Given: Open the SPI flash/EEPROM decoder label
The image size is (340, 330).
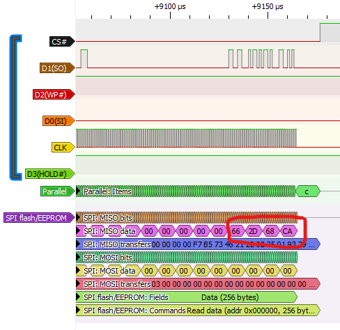Looking at the screenshot, I should pyautogui.click(x=39, y=218).
